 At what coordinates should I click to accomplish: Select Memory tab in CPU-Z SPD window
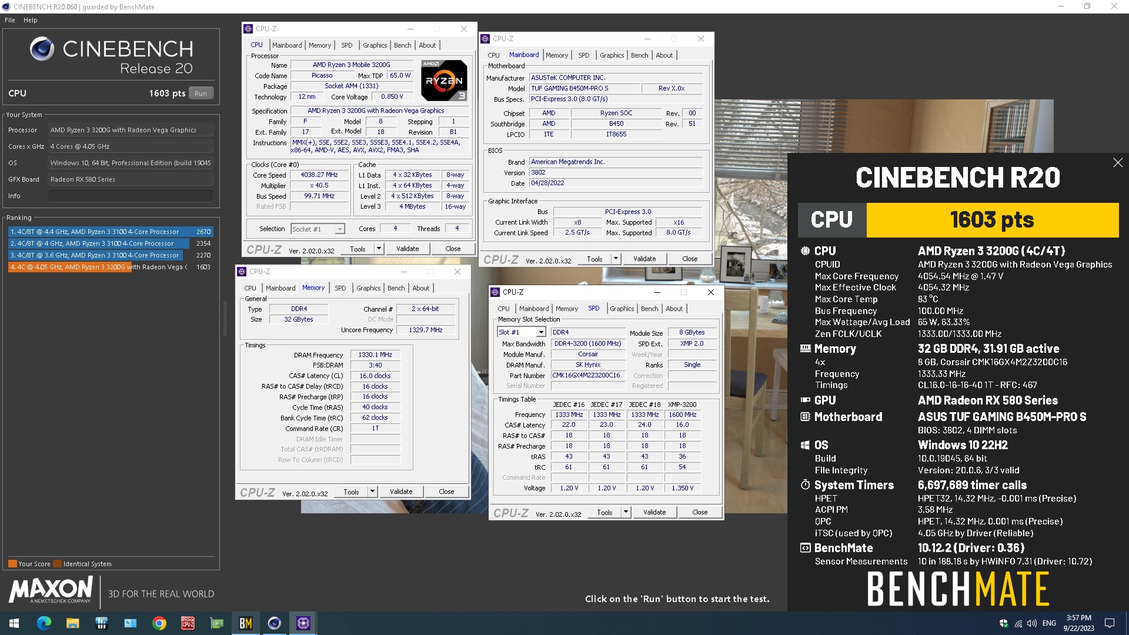[x=567, y=309]
